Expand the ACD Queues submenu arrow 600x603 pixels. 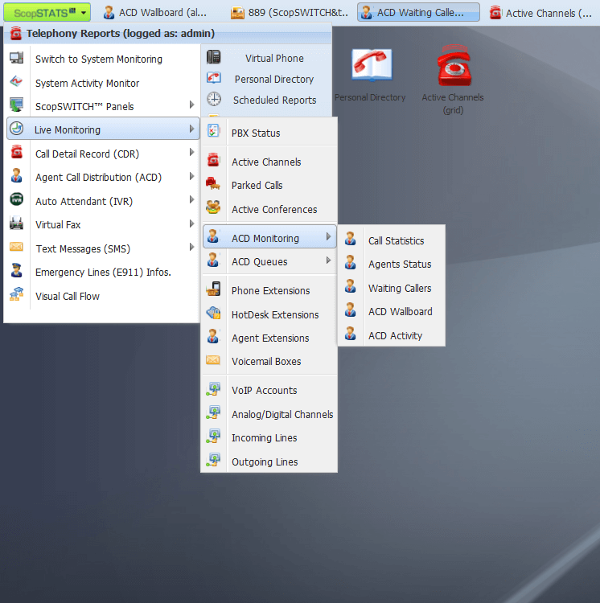328,261
